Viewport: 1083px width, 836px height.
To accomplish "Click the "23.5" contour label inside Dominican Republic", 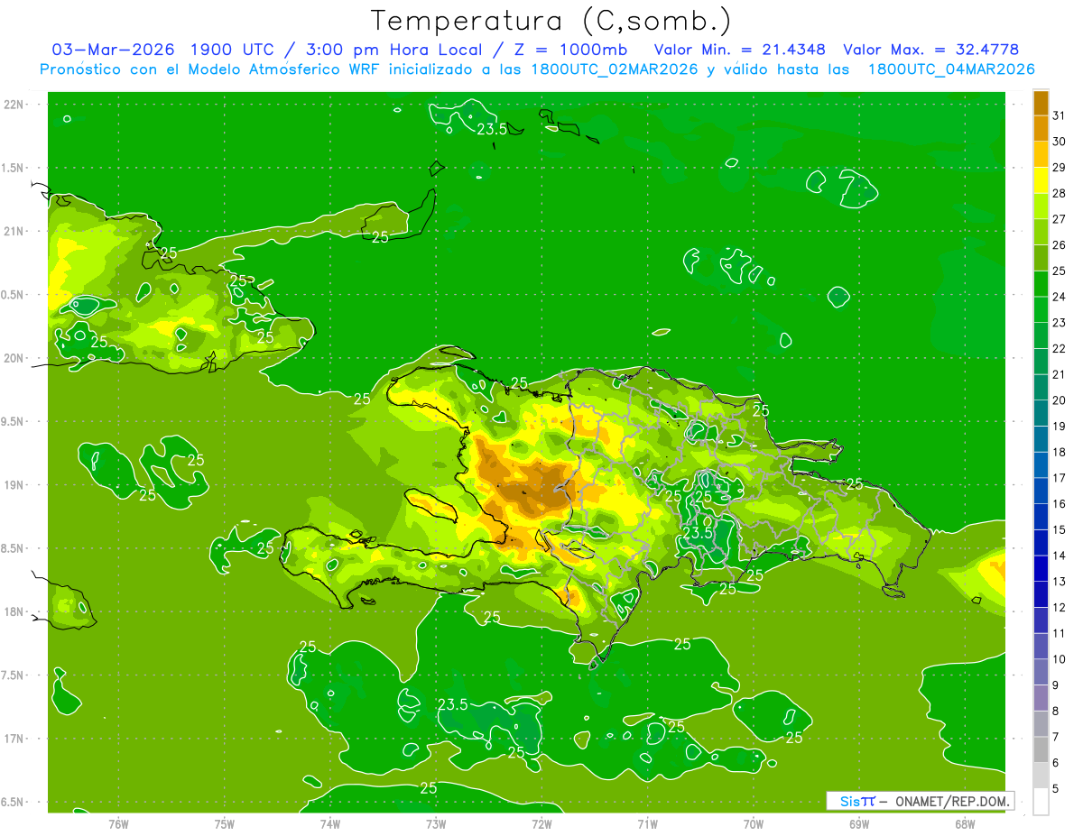I will coord(698,533).
